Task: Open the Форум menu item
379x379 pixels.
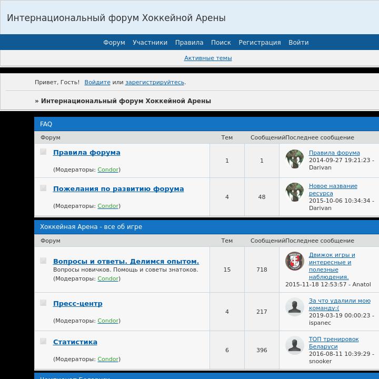Action: 114,42
